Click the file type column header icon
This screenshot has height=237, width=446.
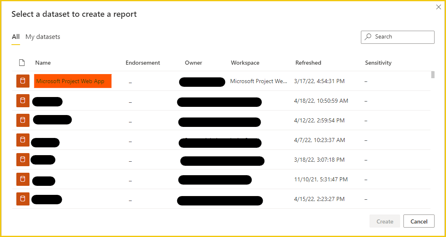click(22, 63)
